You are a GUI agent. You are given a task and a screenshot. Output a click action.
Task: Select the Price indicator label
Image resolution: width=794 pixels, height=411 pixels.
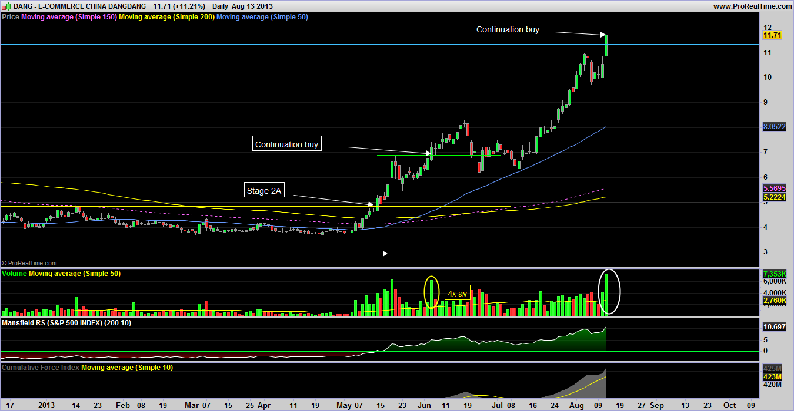coord(11,17)
